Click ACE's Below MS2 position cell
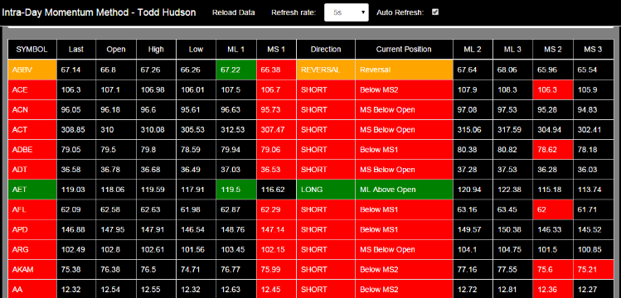Screen dimensions: 621x298 click(x=404, y=89)
